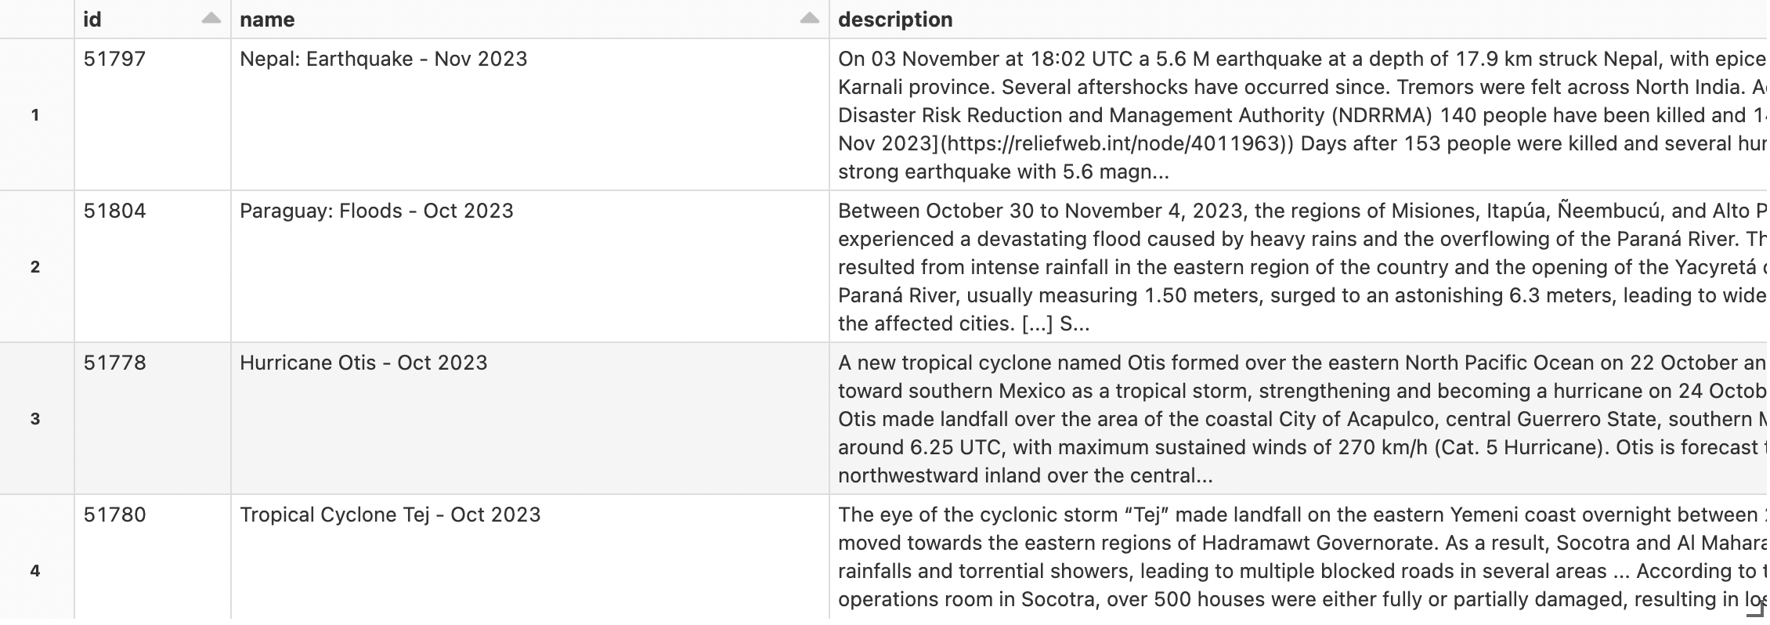The image size is (1770, 625).
Task: Select the id cell 51778
Action: tap(114, 363)
